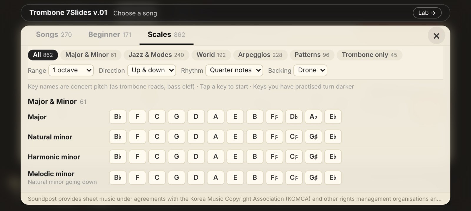Click the Melodic minor row label
This screenshot has height=211, width=471.
(51, 174)
